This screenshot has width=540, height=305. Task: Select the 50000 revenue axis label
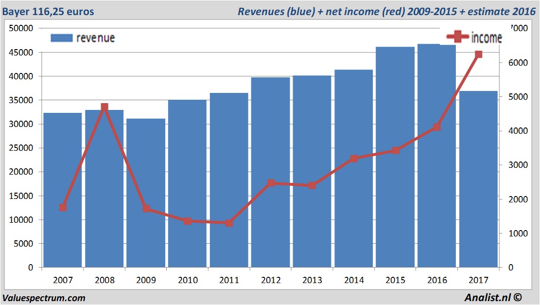point(21,28)
